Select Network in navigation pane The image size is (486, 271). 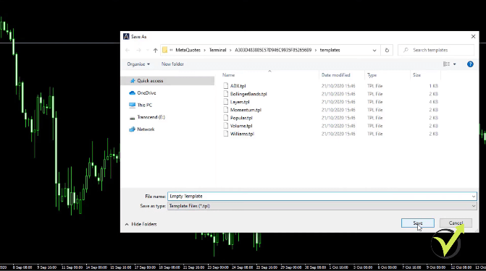click(x=146, y=129)
